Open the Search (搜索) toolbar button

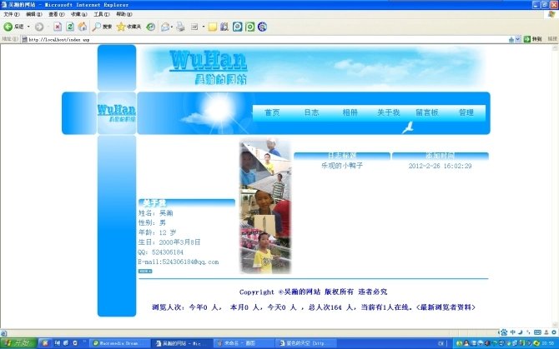point(102,27)
